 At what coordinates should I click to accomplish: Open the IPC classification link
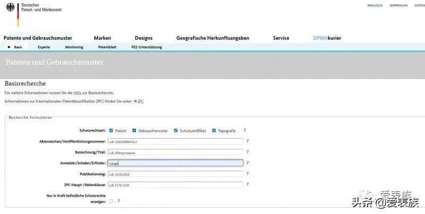tap(140, 101)
